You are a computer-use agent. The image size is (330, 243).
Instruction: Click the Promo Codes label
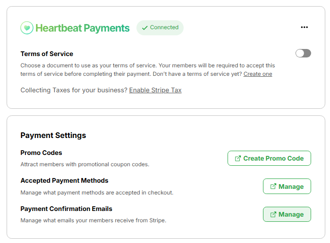(41, 153)
